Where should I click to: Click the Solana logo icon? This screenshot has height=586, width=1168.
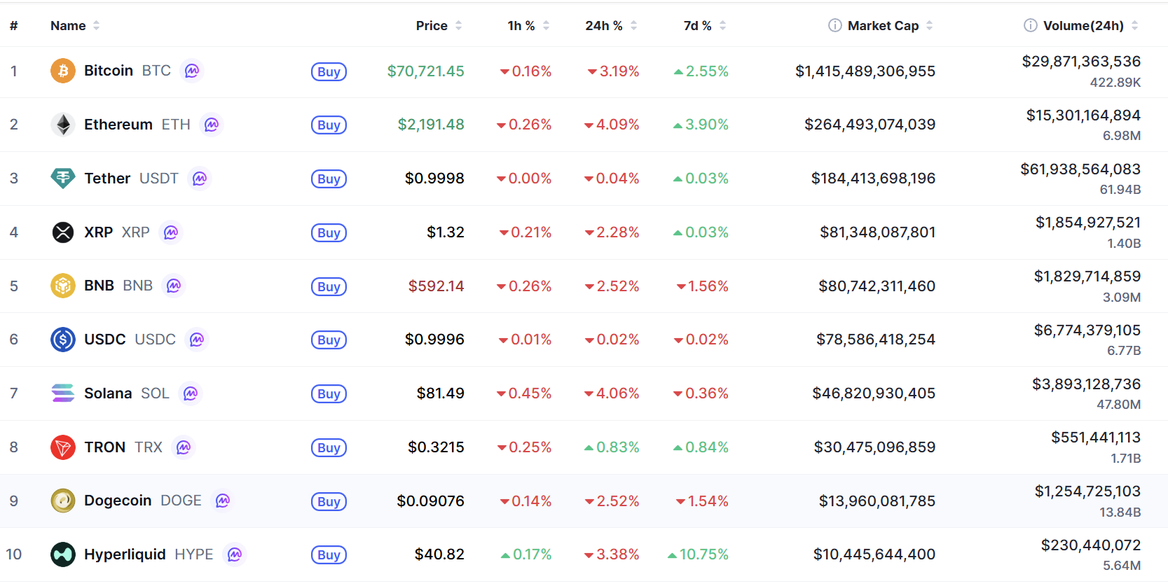[63, 393]
